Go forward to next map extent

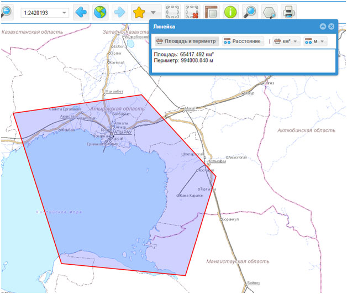point(119,12)
